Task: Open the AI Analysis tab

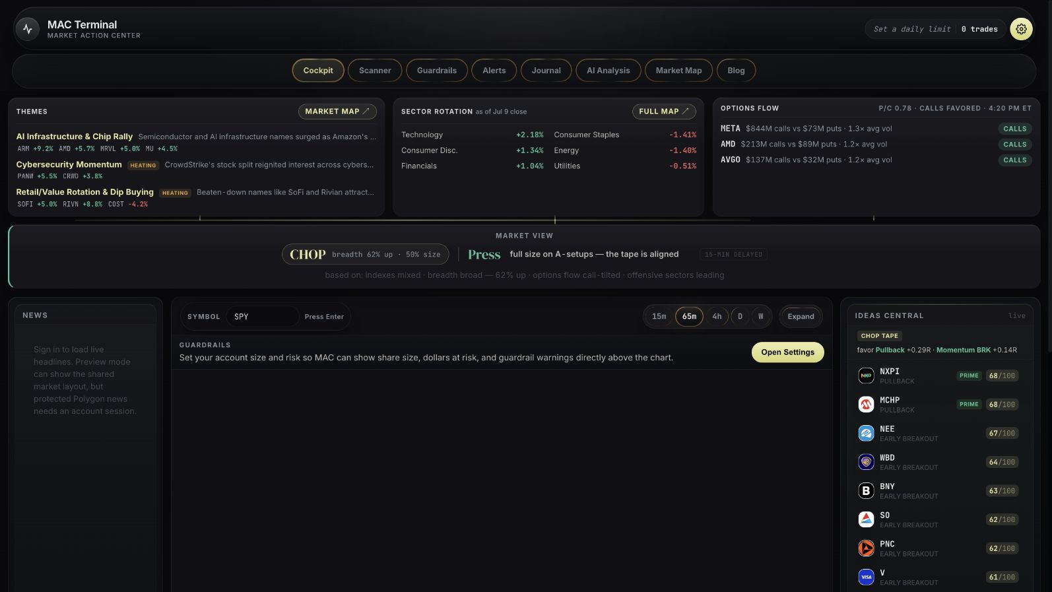Action: coord(608,71)
